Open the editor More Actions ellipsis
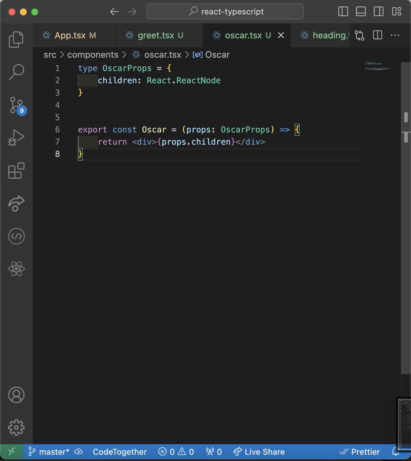Screen dimensions: 411x461 click(395, 35)
